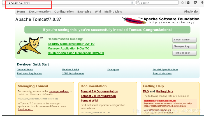Viewport: 204px width, 116px height.
Task: Open the JDBC DataSources link
Action: 73,73
